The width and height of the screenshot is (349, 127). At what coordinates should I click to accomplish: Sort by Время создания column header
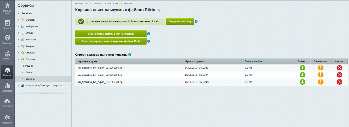pyautogui.click(x=195, y=61)
